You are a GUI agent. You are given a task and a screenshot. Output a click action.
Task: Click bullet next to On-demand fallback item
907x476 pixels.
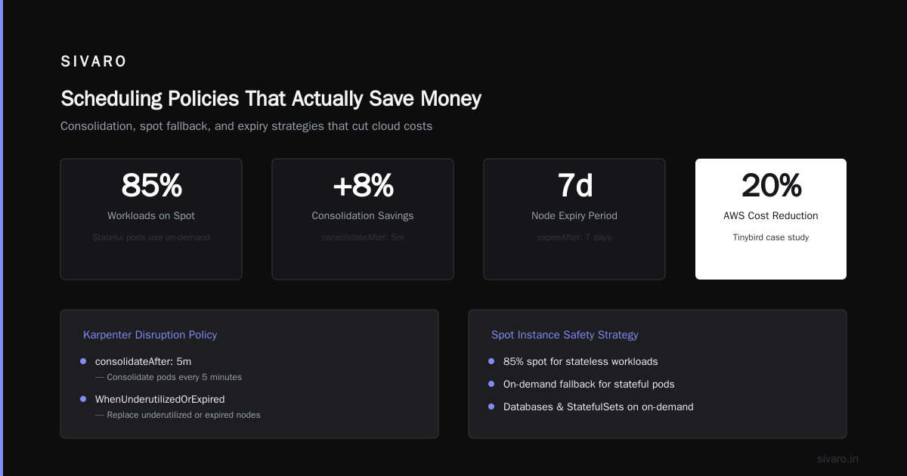pyautogui.click(x=491, y=384)
